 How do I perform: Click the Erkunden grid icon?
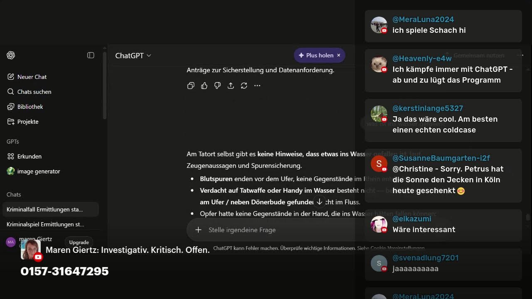pyautogui.click(x=11, y=157)
